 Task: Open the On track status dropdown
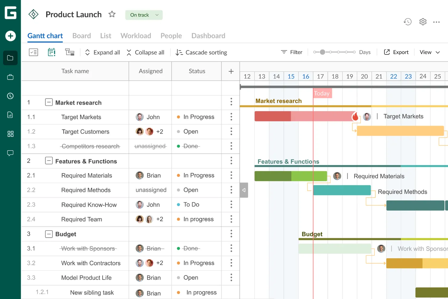tap(144, 15)
